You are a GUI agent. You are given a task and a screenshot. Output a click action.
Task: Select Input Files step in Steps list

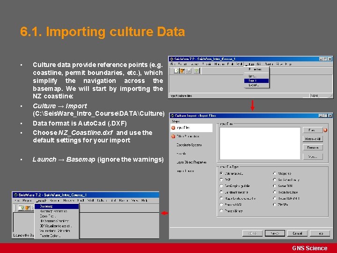[191, 128]
